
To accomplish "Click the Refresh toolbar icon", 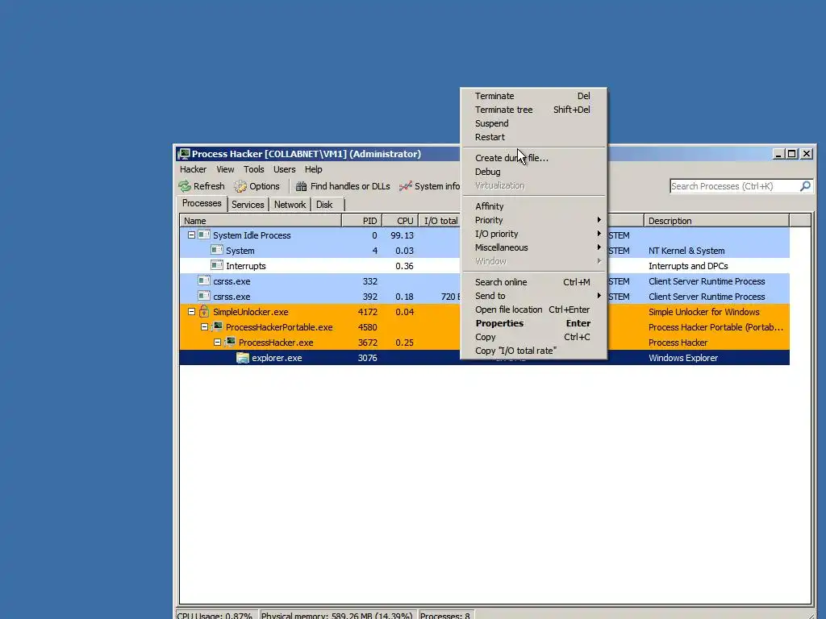I will point(185,186).
